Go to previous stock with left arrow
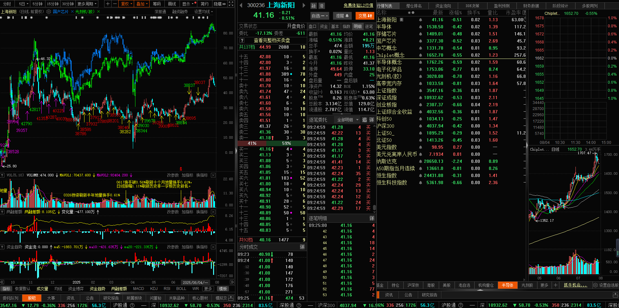Image resolution: width=619 pixels, height=308 pixels. click(241, 5)
